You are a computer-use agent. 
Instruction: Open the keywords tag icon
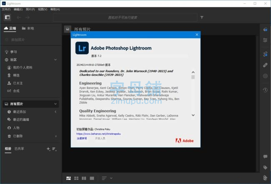(265, 167)
